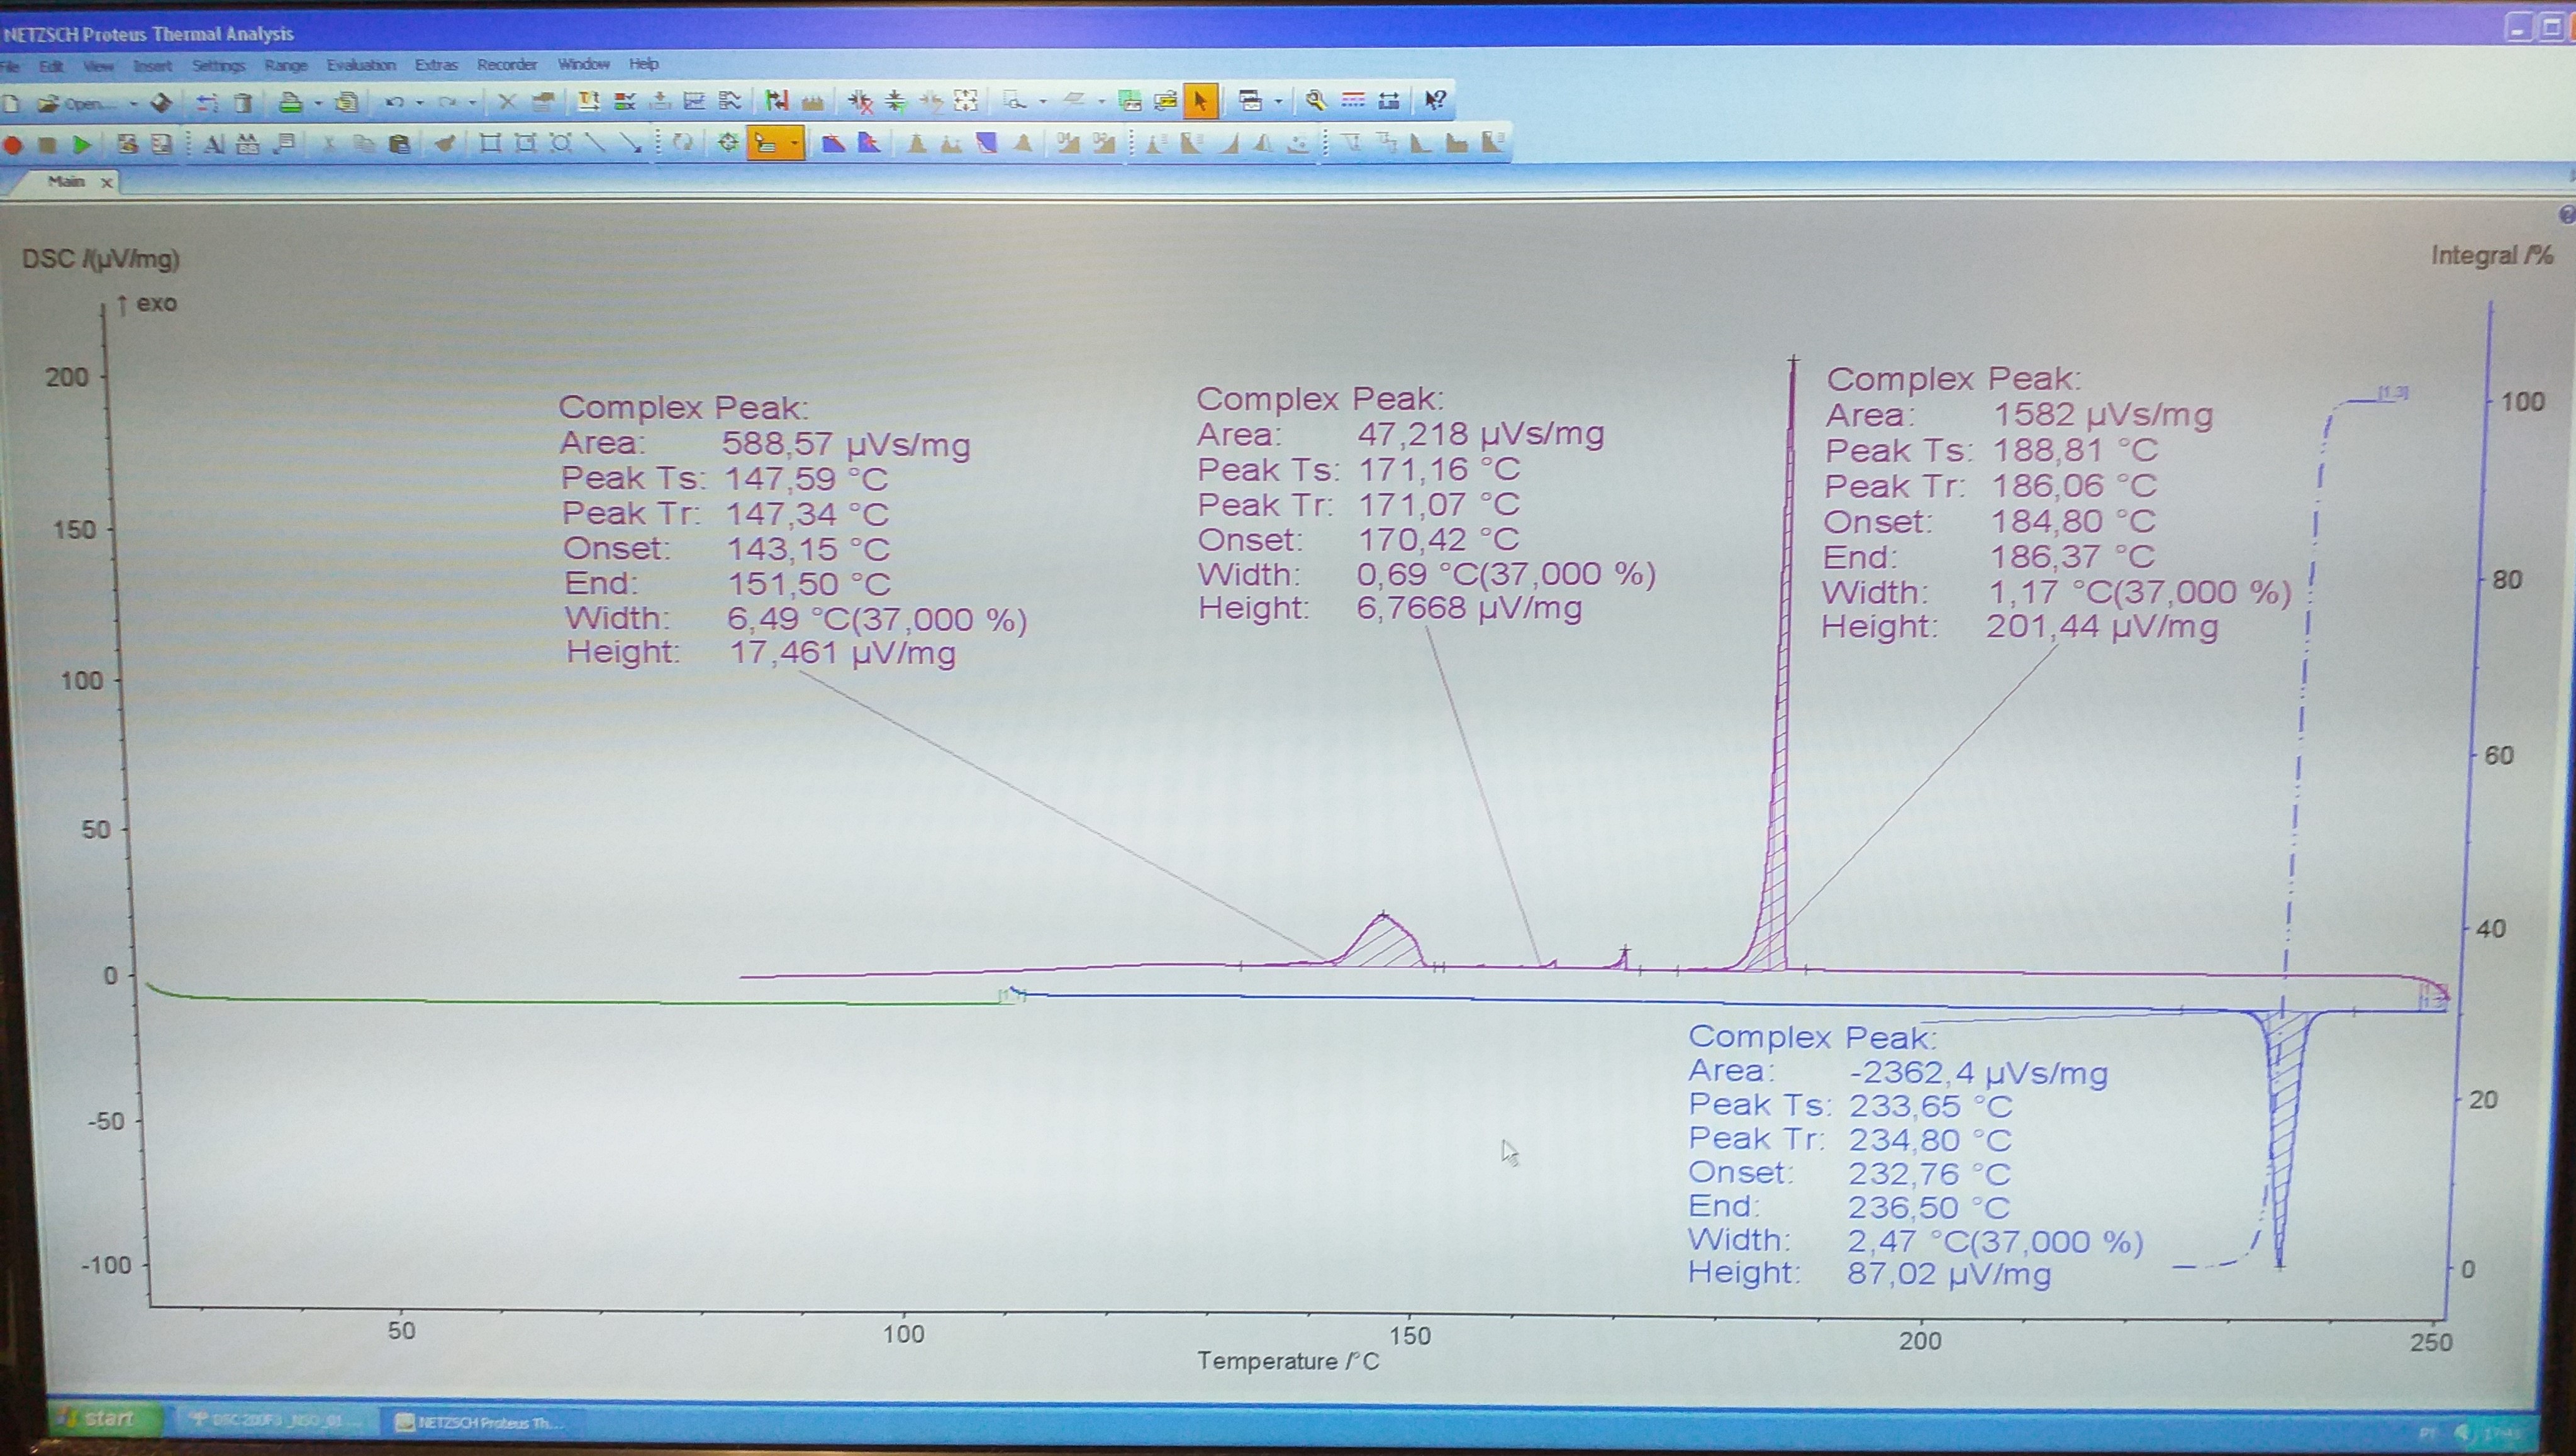Click the trash bin delete icon
2576x1456 pixels.
pyautogui.click(x=242, y=102)
